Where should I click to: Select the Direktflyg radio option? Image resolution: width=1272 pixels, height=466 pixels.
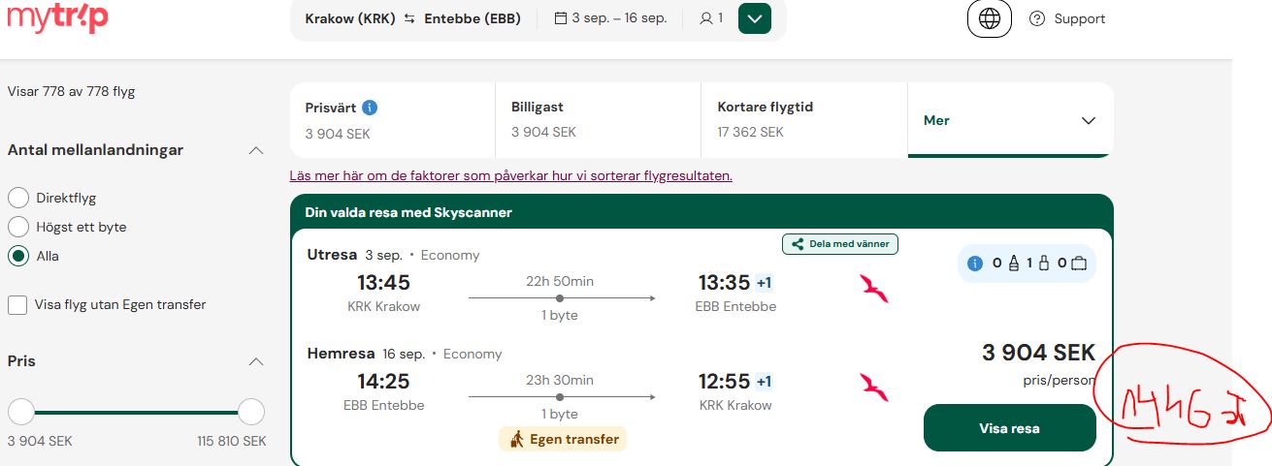point(17,198)
